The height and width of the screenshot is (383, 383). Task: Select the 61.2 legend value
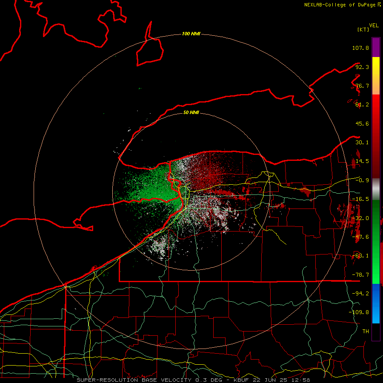pos(362,105)
